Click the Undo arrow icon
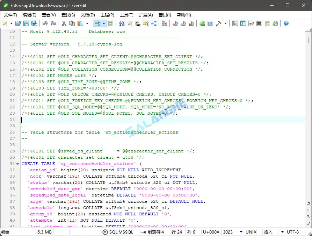This screenshot has width=312, height=236. pyautogui.click(x=45, y=23)
